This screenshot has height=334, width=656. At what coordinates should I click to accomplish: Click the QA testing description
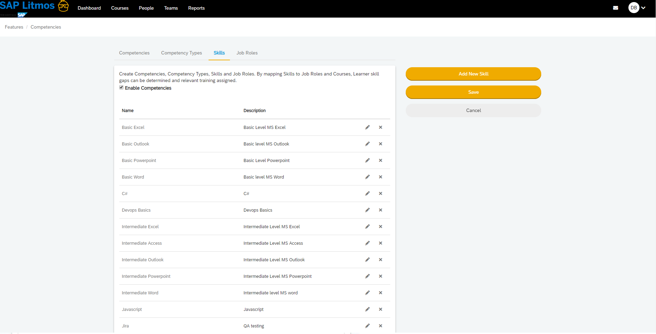point(254,326)
